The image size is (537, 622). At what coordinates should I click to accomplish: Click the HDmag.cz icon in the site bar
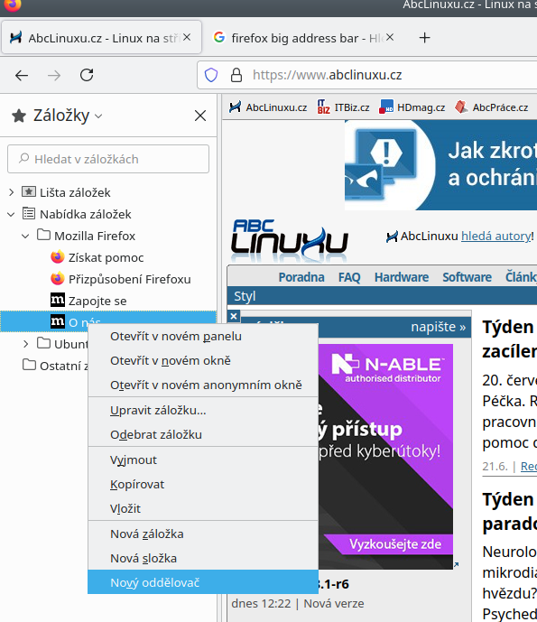[386, 107]
